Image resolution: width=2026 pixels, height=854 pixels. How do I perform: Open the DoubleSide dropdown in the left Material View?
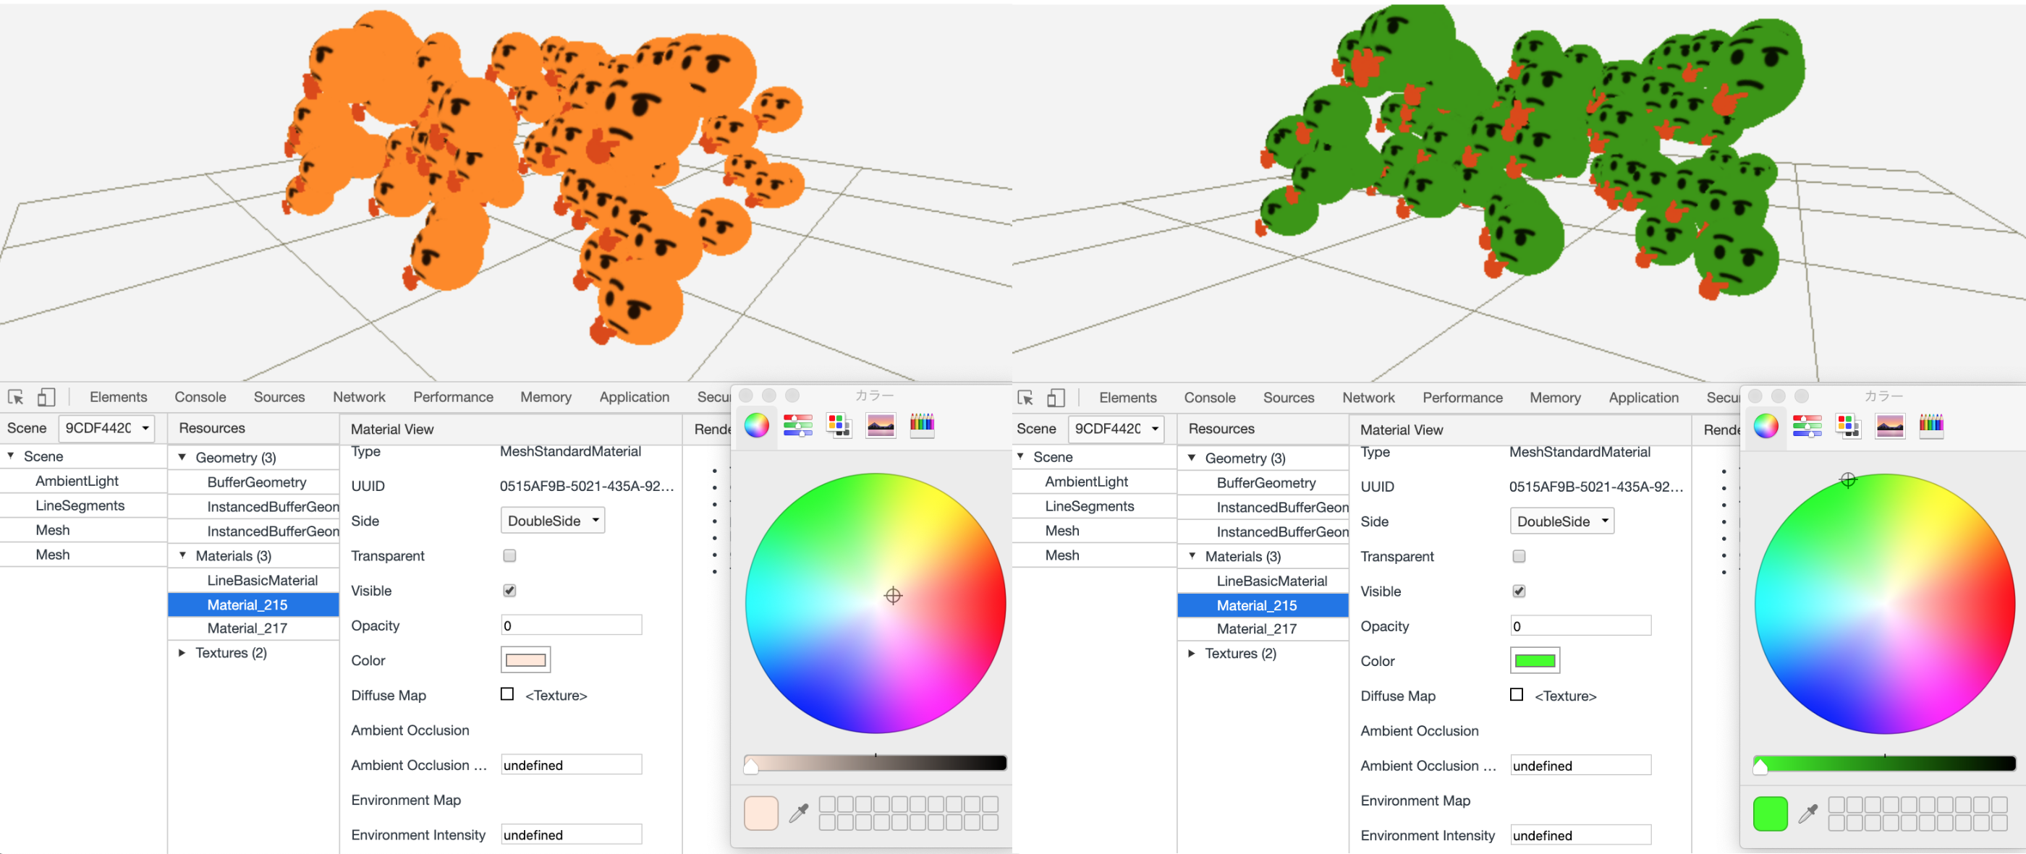552,520
